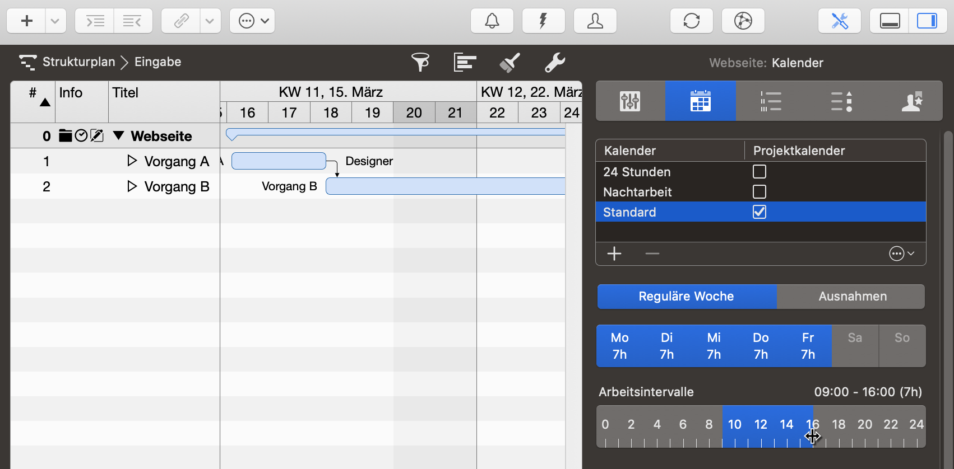Click the sync arrows toolbar button
The image size is (954, 469).
[691, 21]
